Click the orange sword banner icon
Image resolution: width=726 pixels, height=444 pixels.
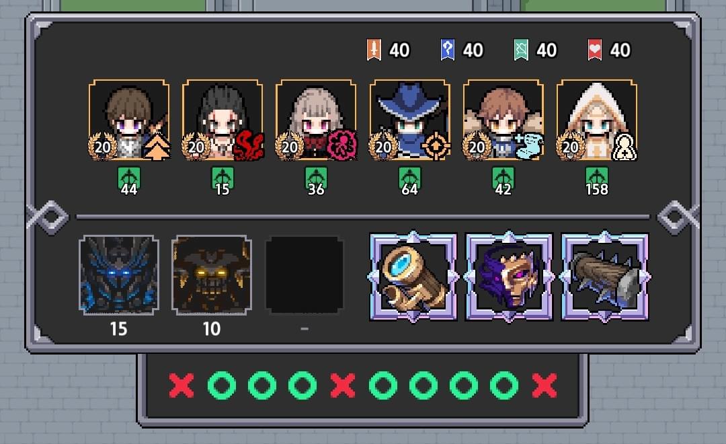pyautogui.click(x=374, y=50)
